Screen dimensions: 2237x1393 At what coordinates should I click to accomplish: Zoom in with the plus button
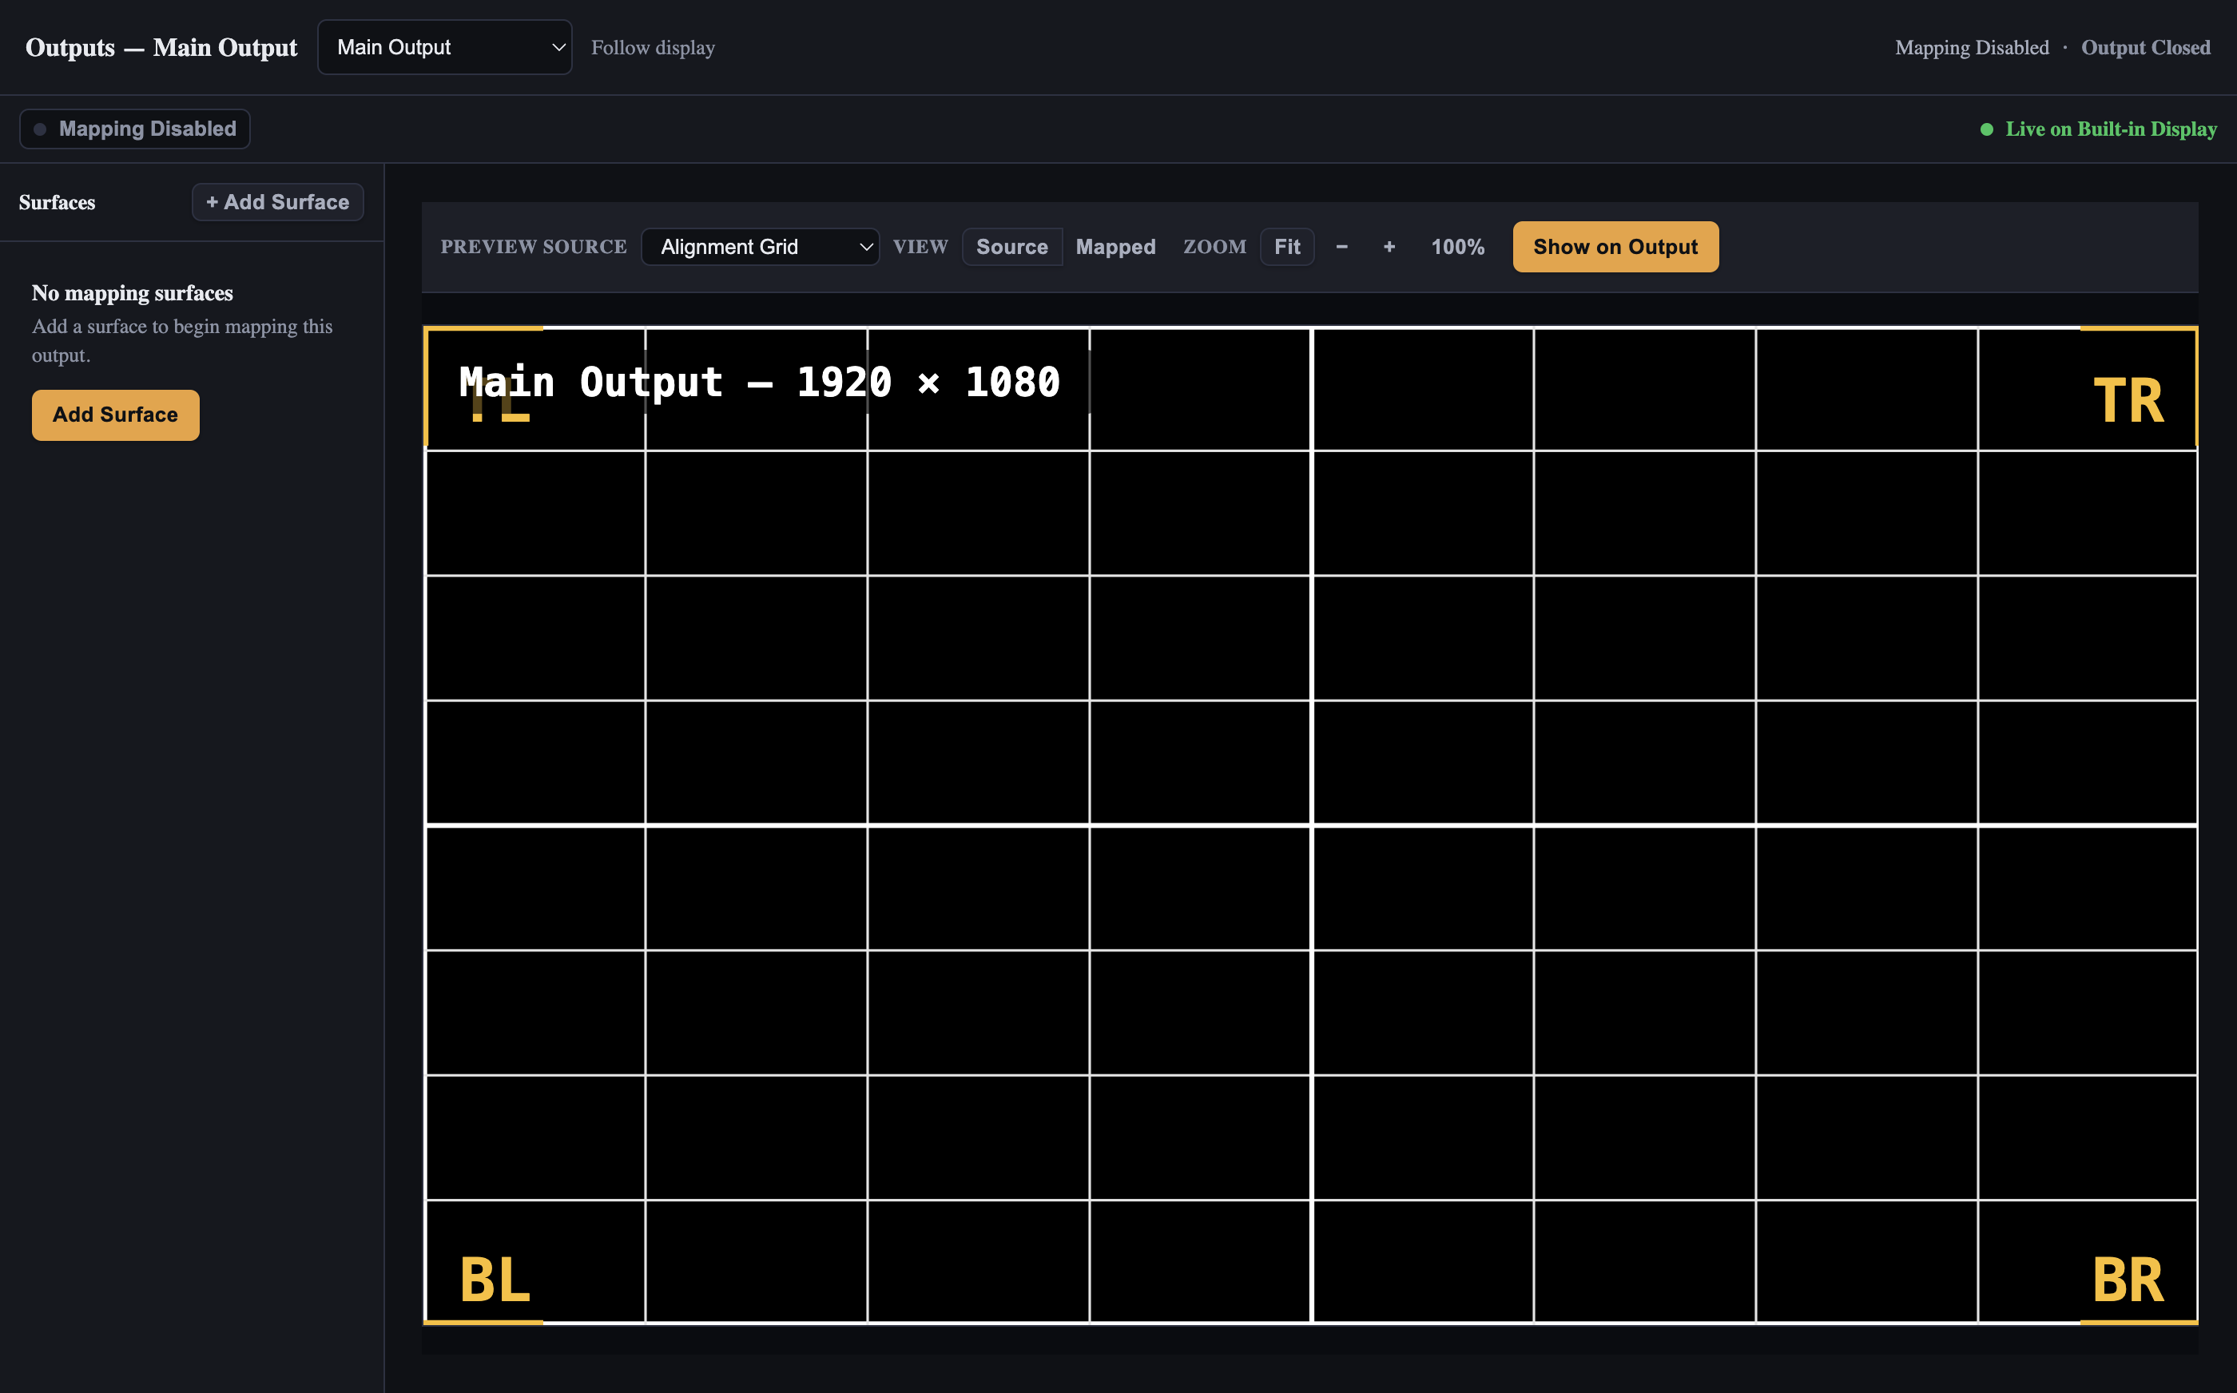(1389, 247)
